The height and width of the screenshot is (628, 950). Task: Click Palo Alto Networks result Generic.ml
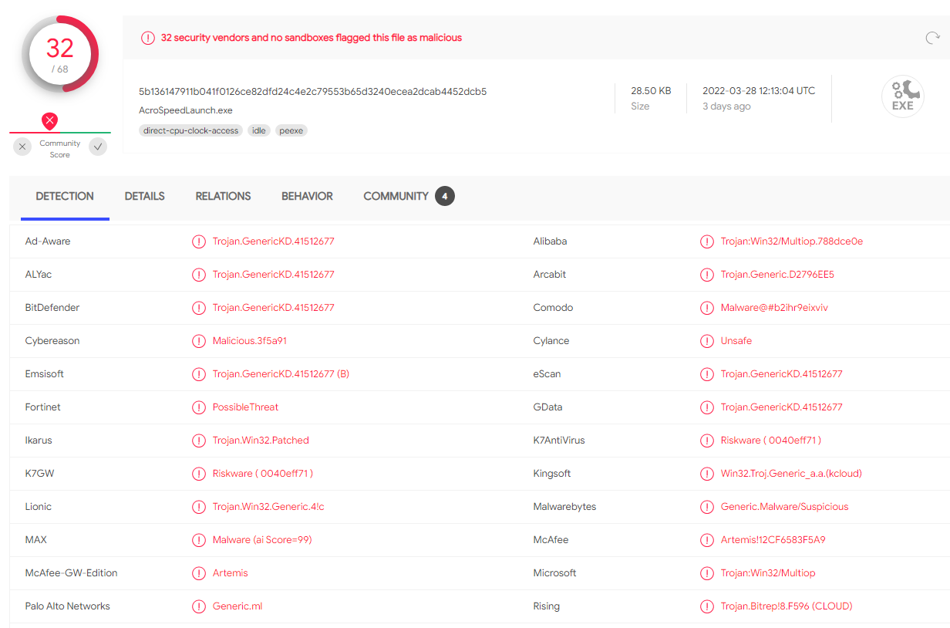pyautogui.click(x=237, y=606)
